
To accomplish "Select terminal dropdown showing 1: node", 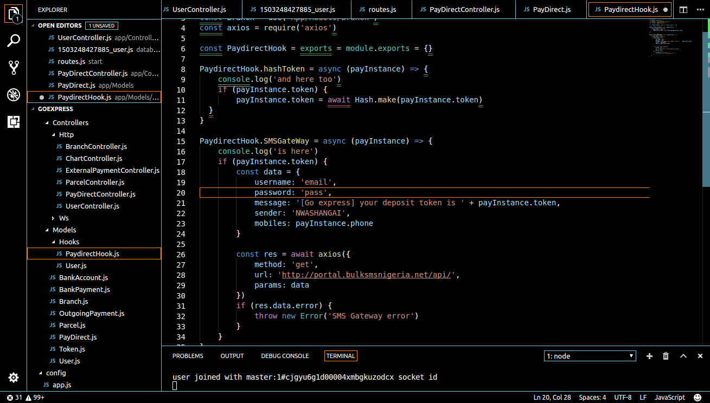I will click(590, 356).
